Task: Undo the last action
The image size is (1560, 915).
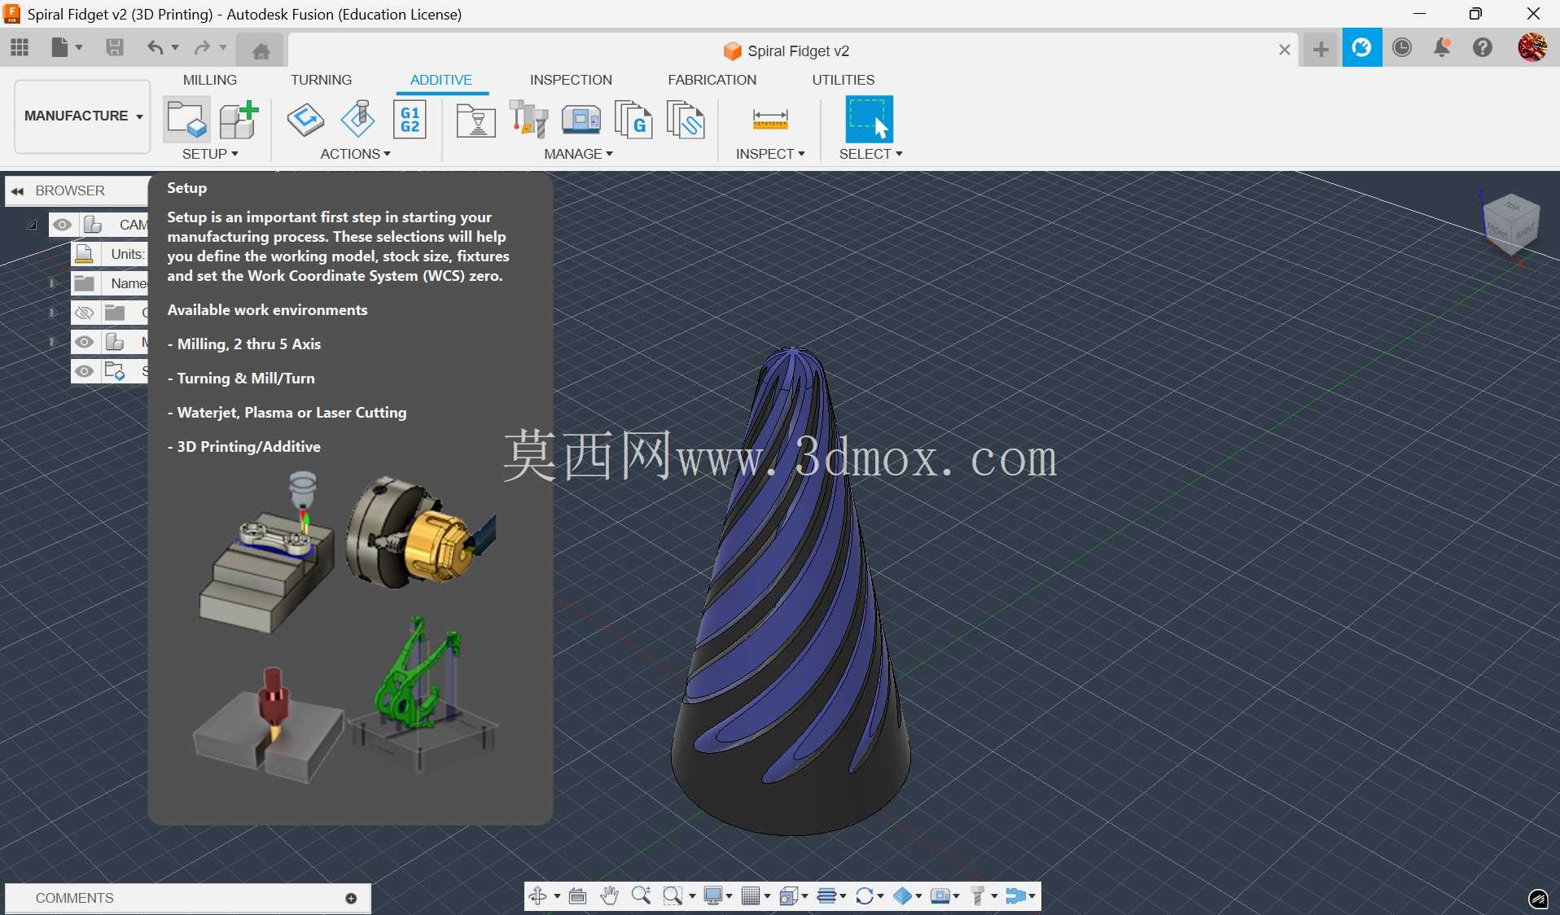Action: click(155, 48)
